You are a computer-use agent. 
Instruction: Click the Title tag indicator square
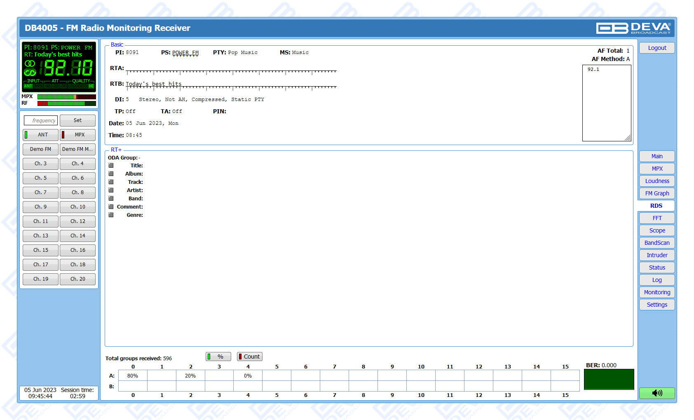pos(111,166)
